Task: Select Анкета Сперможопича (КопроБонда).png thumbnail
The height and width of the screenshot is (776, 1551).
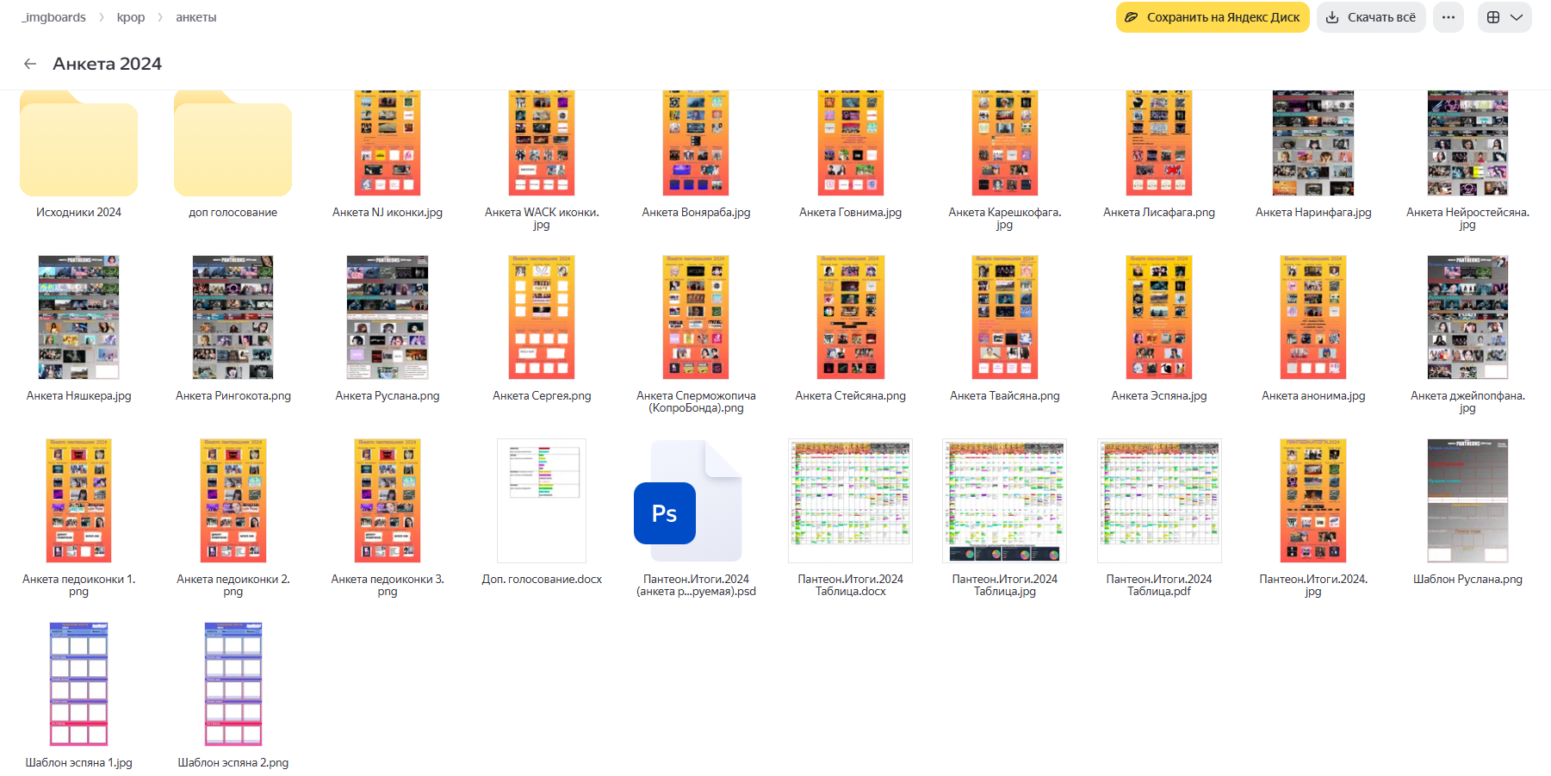Action: point(696,317)
